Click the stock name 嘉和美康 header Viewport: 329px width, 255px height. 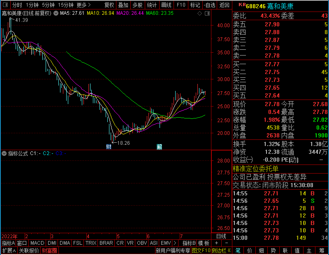[280, 6]
